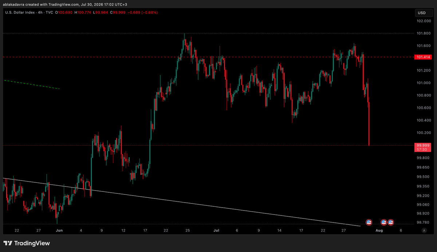Screen dimensions: 437x252
Task: Click the Jul label on the time axis
Action: pyautogui.click(x=217, y=231)
